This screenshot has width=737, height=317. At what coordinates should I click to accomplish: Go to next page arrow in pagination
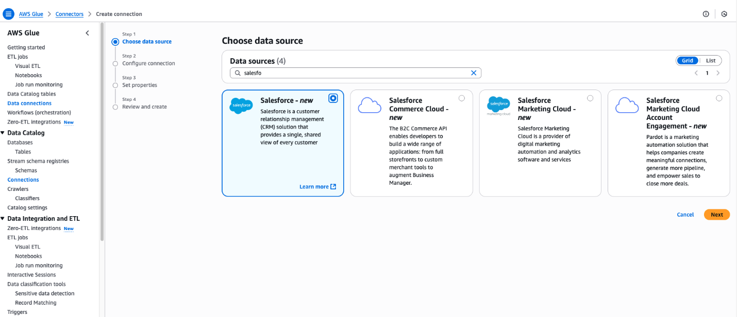pos(718,73)
